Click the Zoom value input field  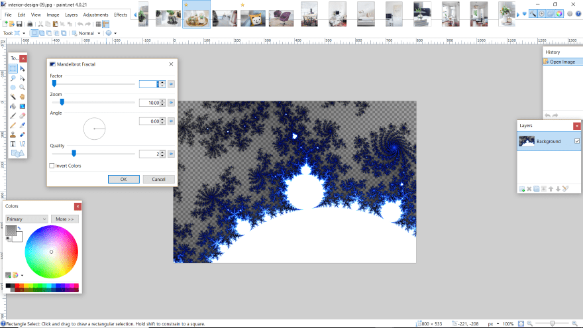149,103
